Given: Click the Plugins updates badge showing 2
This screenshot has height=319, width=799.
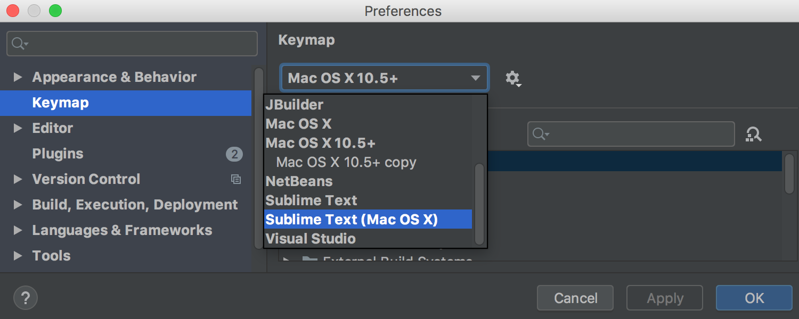Looking at the screenshot, I should 234,154.
